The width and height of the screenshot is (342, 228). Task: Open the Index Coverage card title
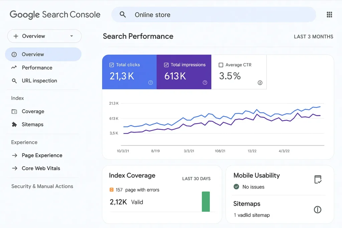pos(132,176)
